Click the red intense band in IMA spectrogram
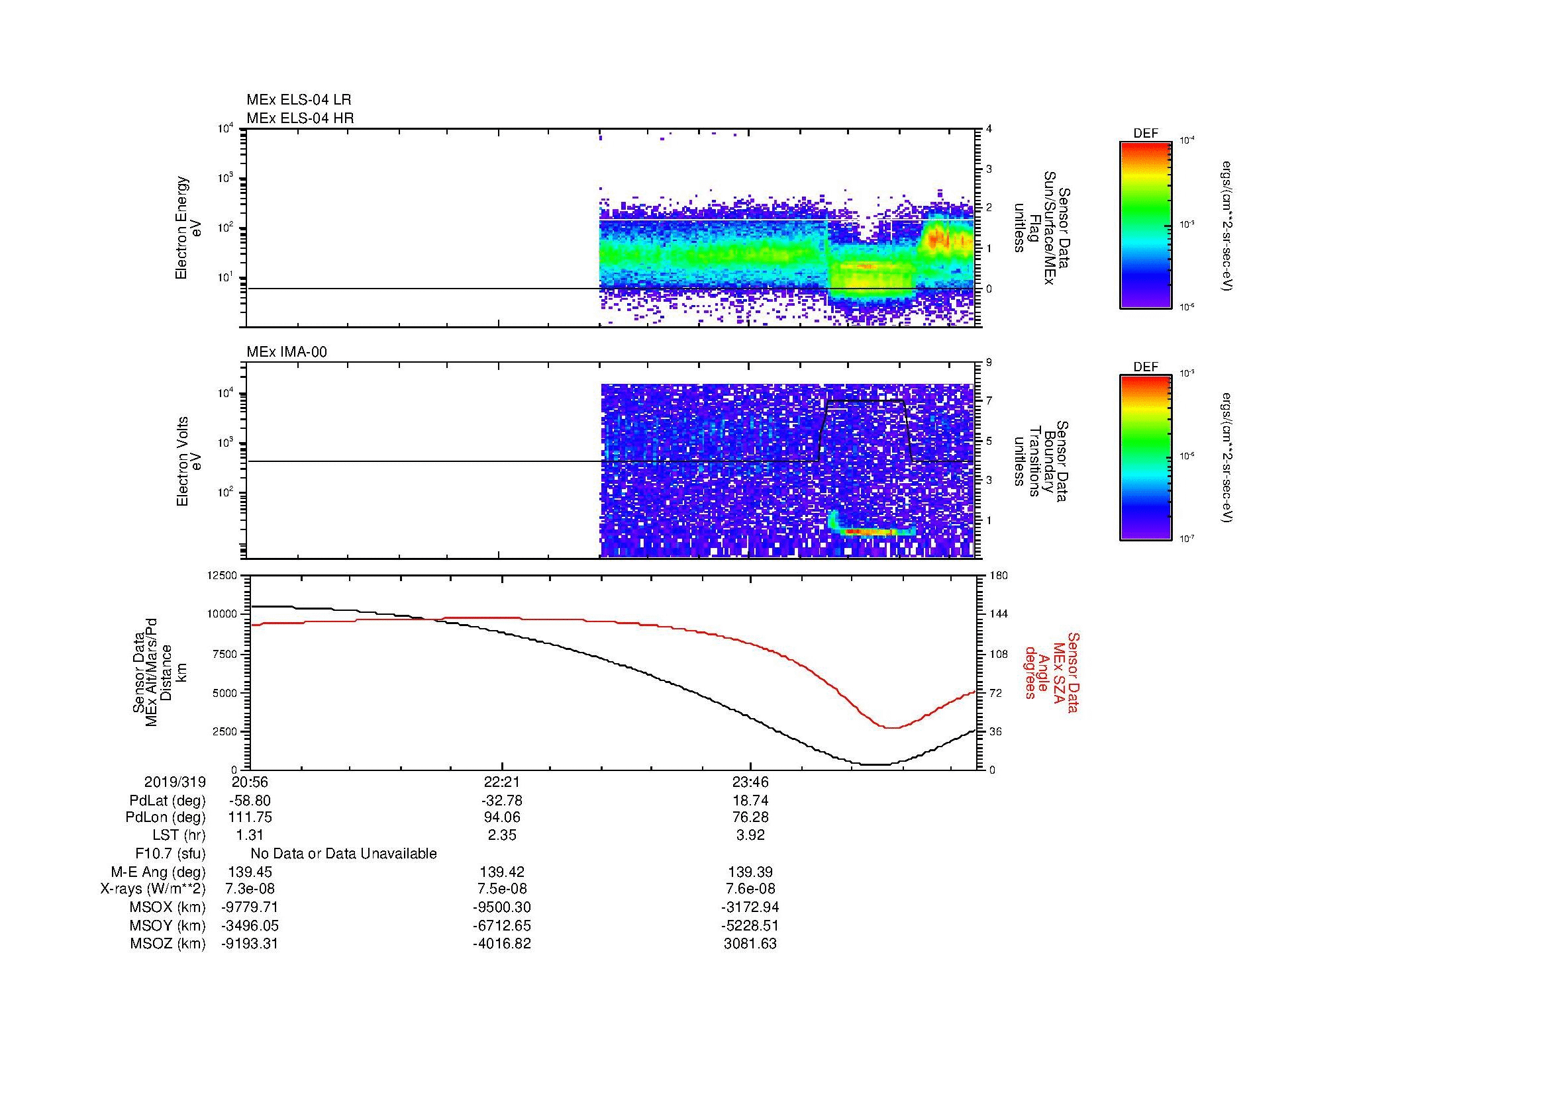1549x1094 pixels. [870, 532]
